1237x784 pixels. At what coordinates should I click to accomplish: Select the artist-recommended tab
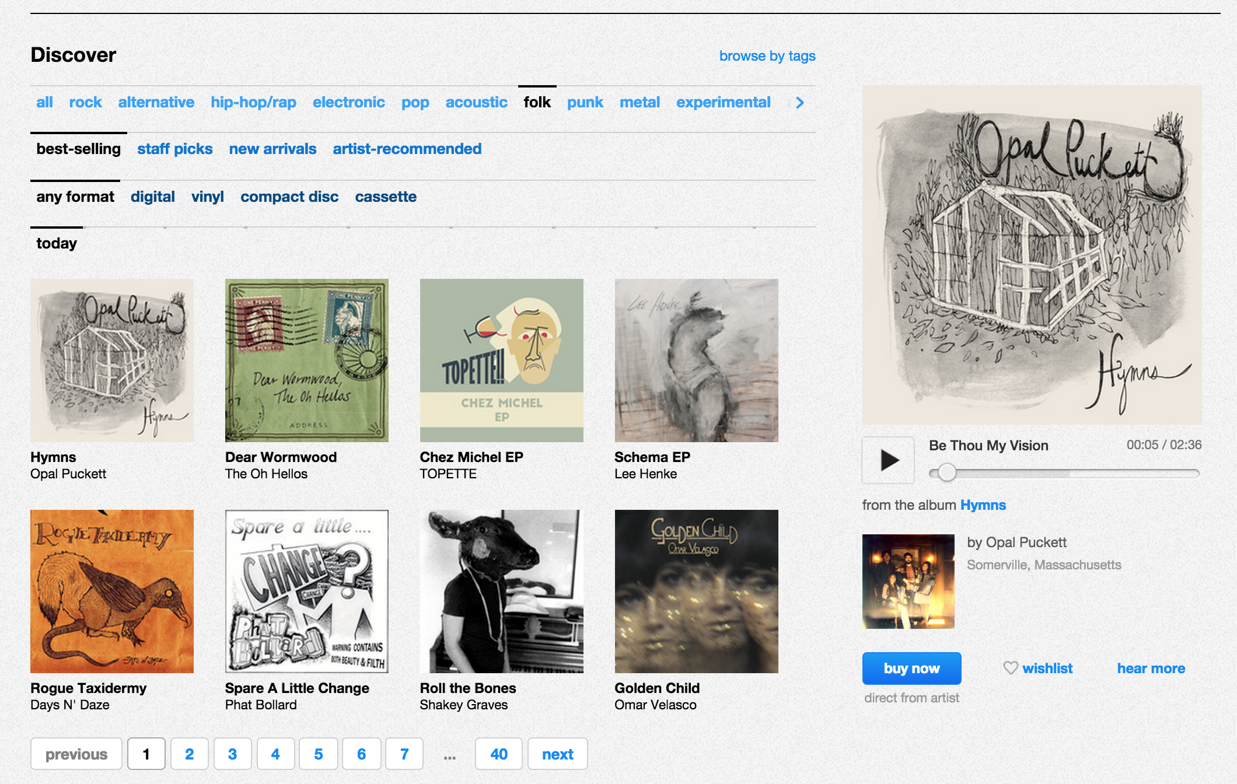pos(407,149)
